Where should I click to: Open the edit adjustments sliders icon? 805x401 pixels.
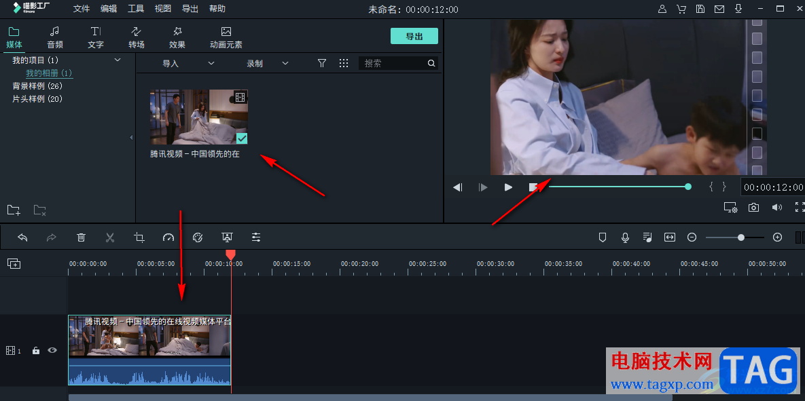pyautogui.click(x=256, y=237)
